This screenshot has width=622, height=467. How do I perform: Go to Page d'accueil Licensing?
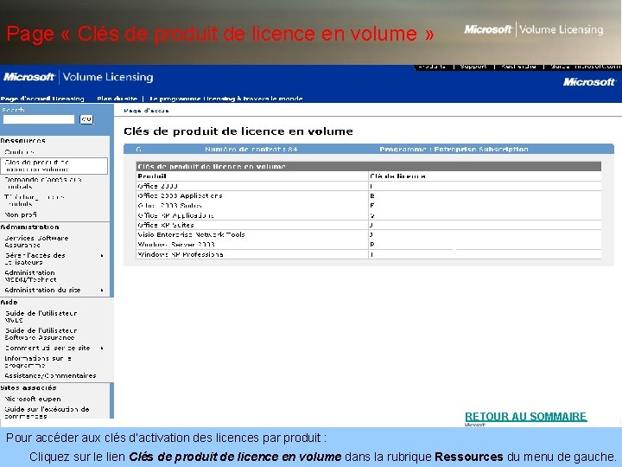42,99
